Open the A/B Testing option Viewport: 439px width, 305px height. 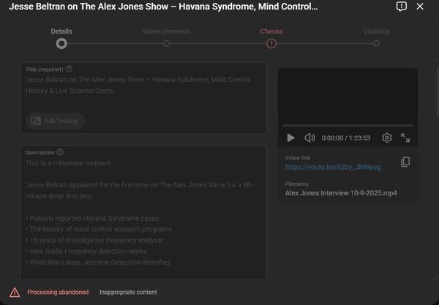[x=56, y=121]
